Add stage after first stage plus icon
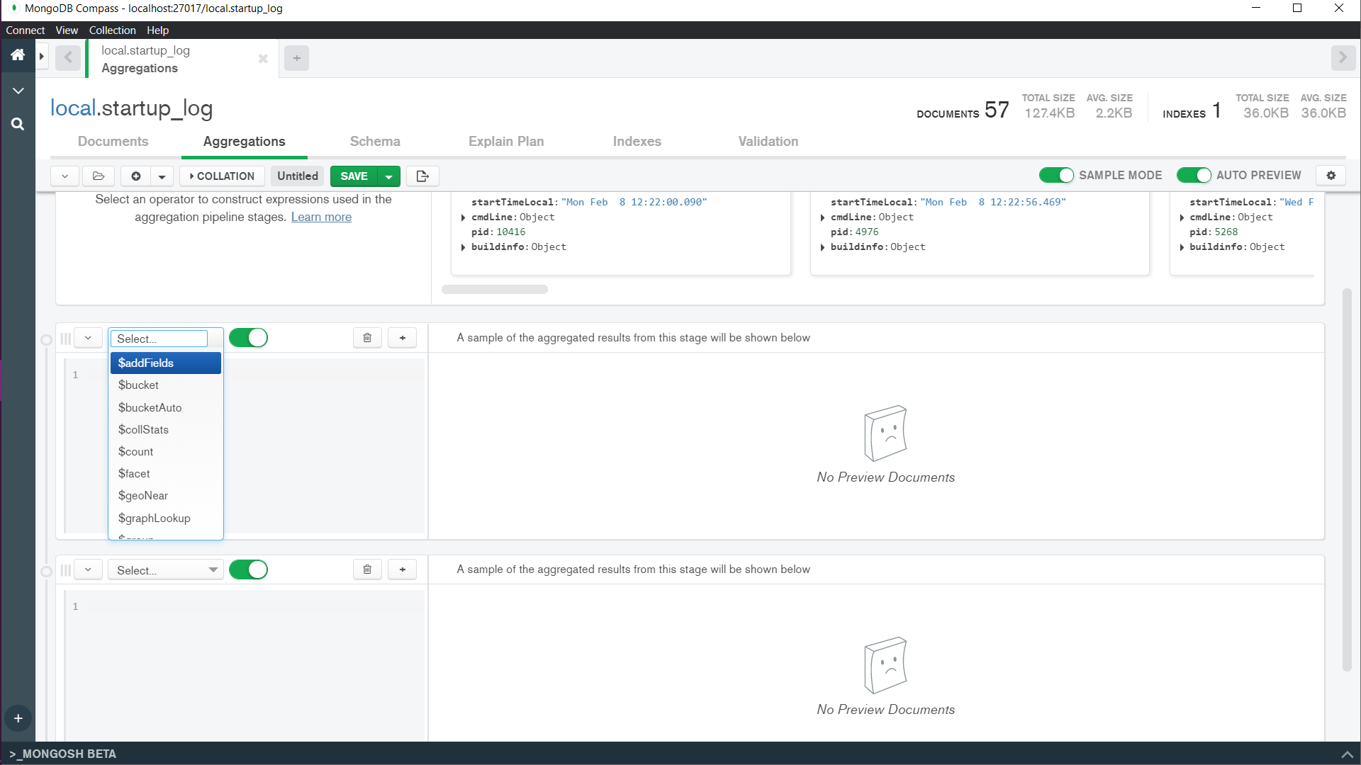The height and width of the screenshot is (765, 1361). (x=403, y=338)
